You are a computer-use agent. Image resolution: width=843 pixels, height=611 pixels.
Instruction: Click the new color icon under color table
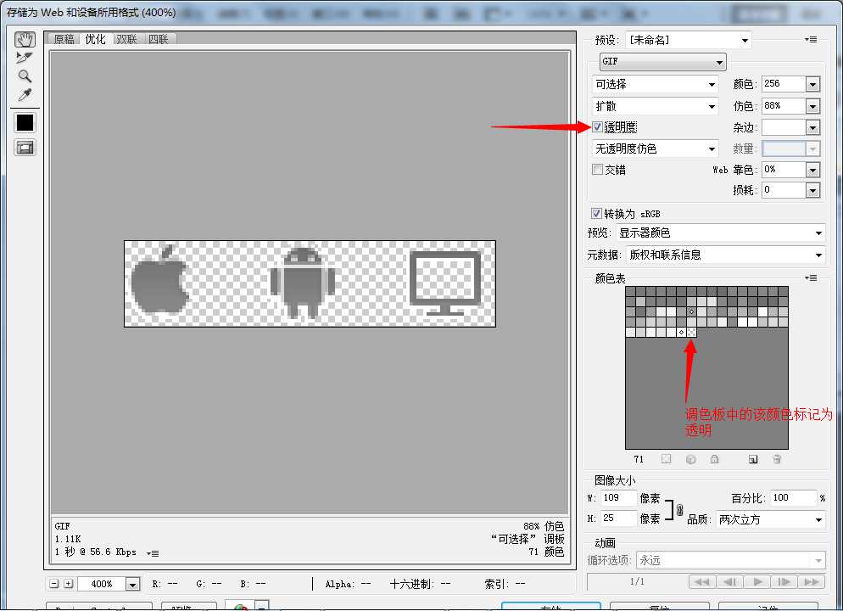[x=753, y=459]
